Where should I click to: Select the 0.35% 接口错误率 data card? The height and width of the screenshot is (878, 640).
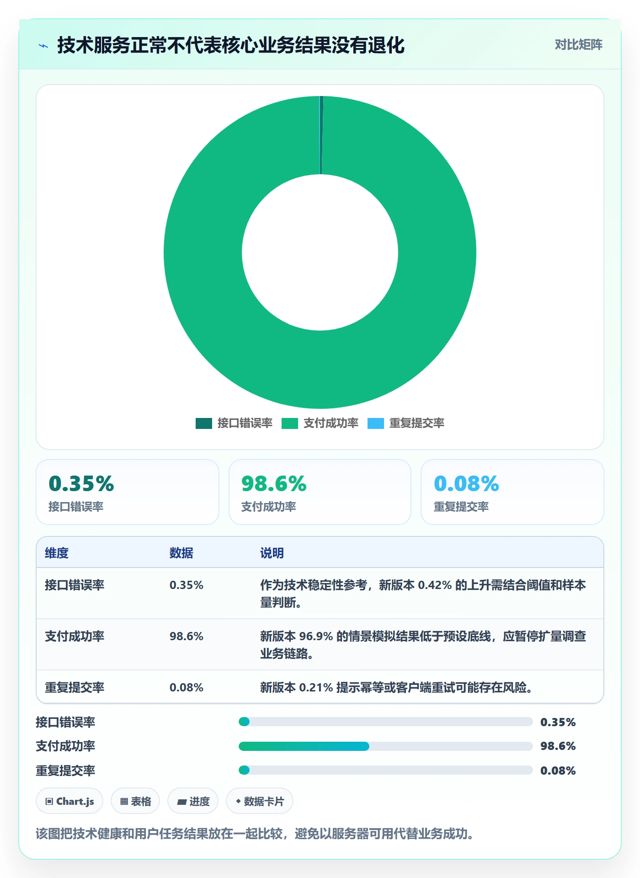tap(128, 492)
